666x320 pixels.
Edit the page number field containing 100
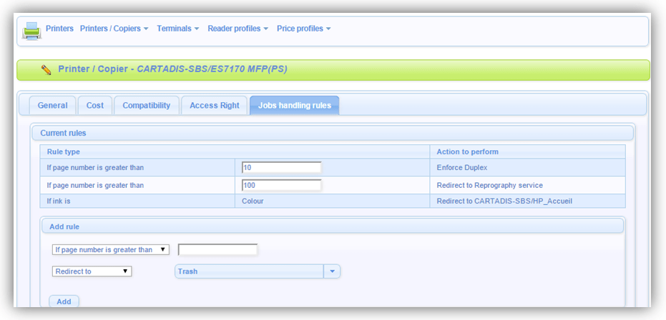point(281,185)
